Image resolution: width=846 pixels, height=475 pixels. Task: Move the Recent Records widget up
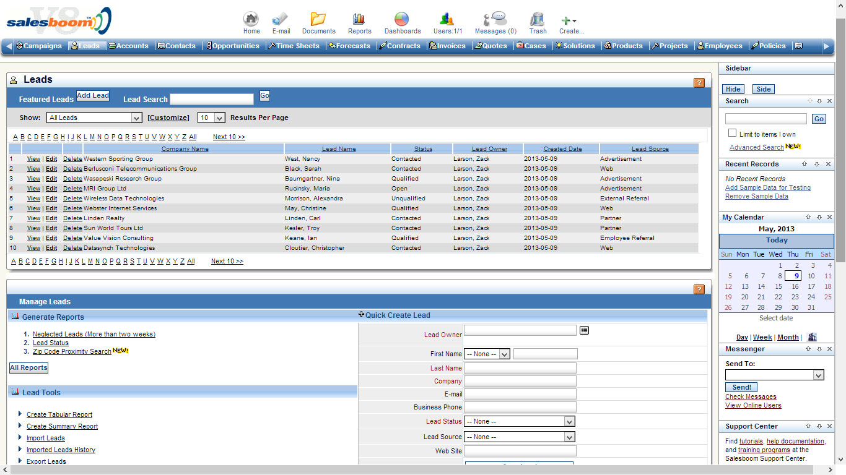click(x=805, y=164)
